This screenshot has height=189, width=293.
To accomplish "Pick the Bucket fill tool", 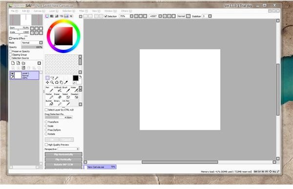I will coord(49,103).
